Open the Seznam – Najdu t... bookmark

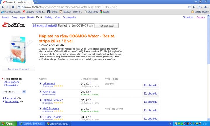click(x=34, y=12)
